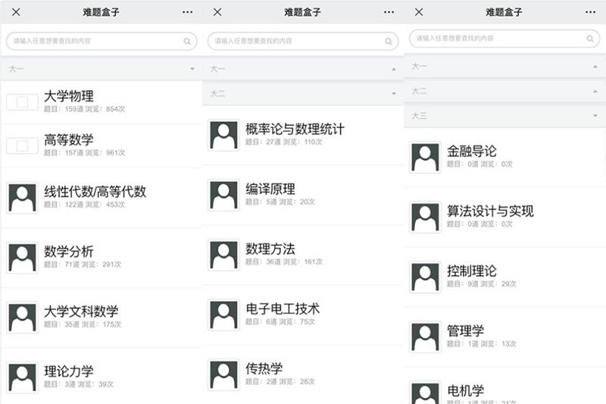This screenshot has width=606, height=404.
Task: Click the search magnifier in left panel
Action: [187, 41]
